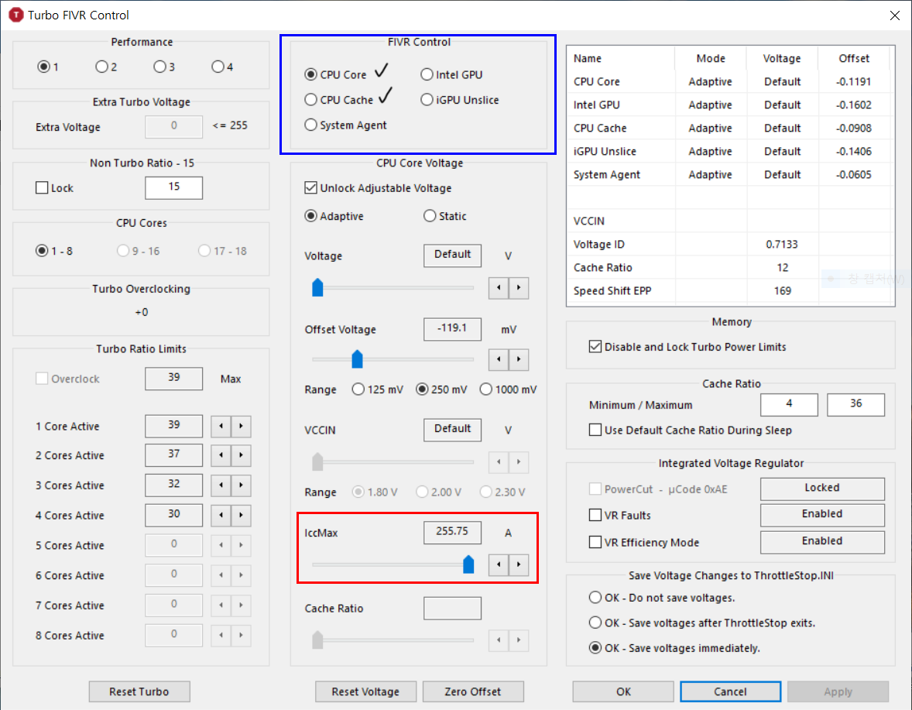The width and height of the screenshot is (912, 710).
Task: Increase 4 Cores Active ratio arrow
Action: pyautogui.click(x=241, y=515)
